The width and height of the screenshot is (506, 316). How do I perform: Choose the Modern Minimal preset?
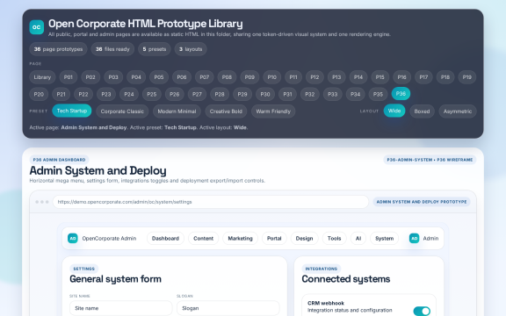click(x=177, y=111)
